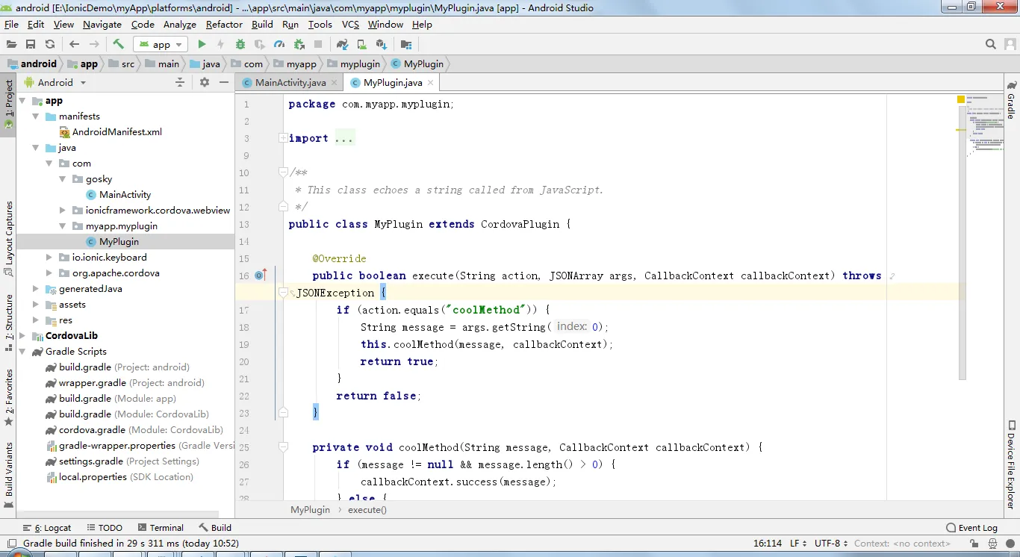Toggle tool window buttons icon in bottom-left corner

click(x=11, y=544)
